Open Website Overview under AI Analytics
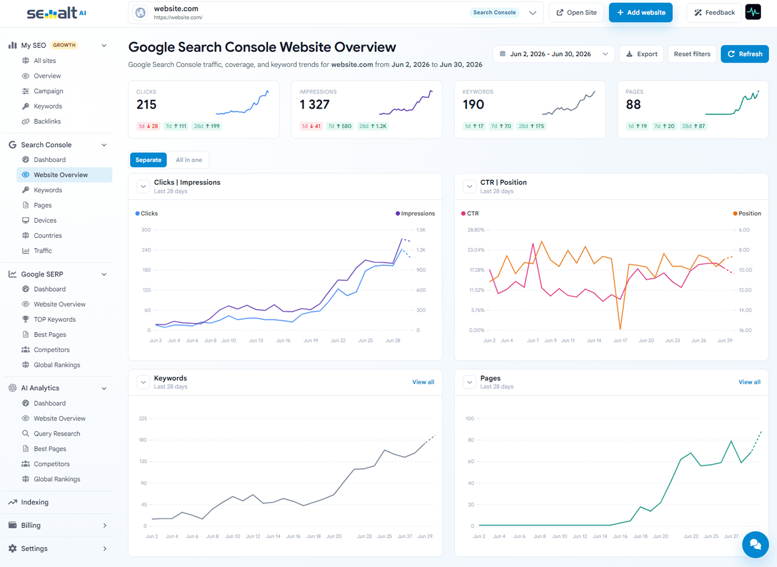777x567 pixels. (59, 418)
